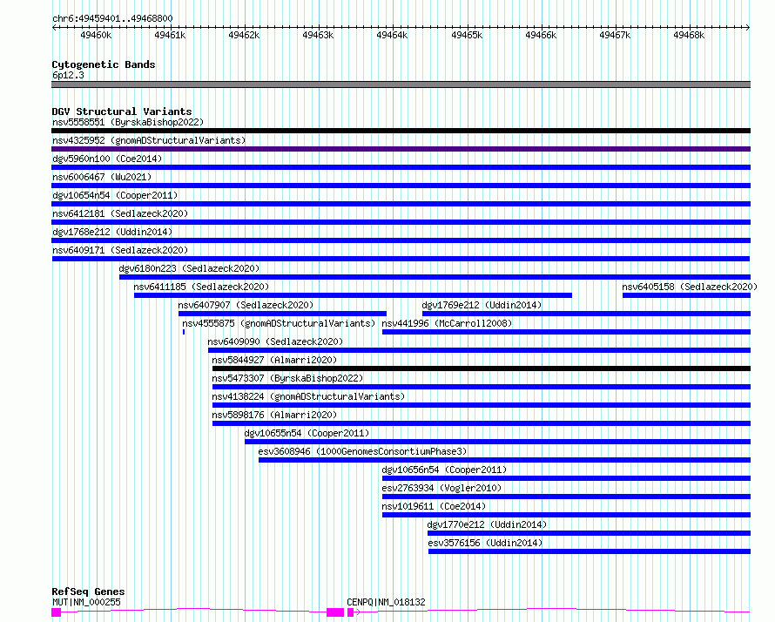The image size is (775, 622).
Task: Click the 49468k ruler tick label
Action: pos(690,35)
